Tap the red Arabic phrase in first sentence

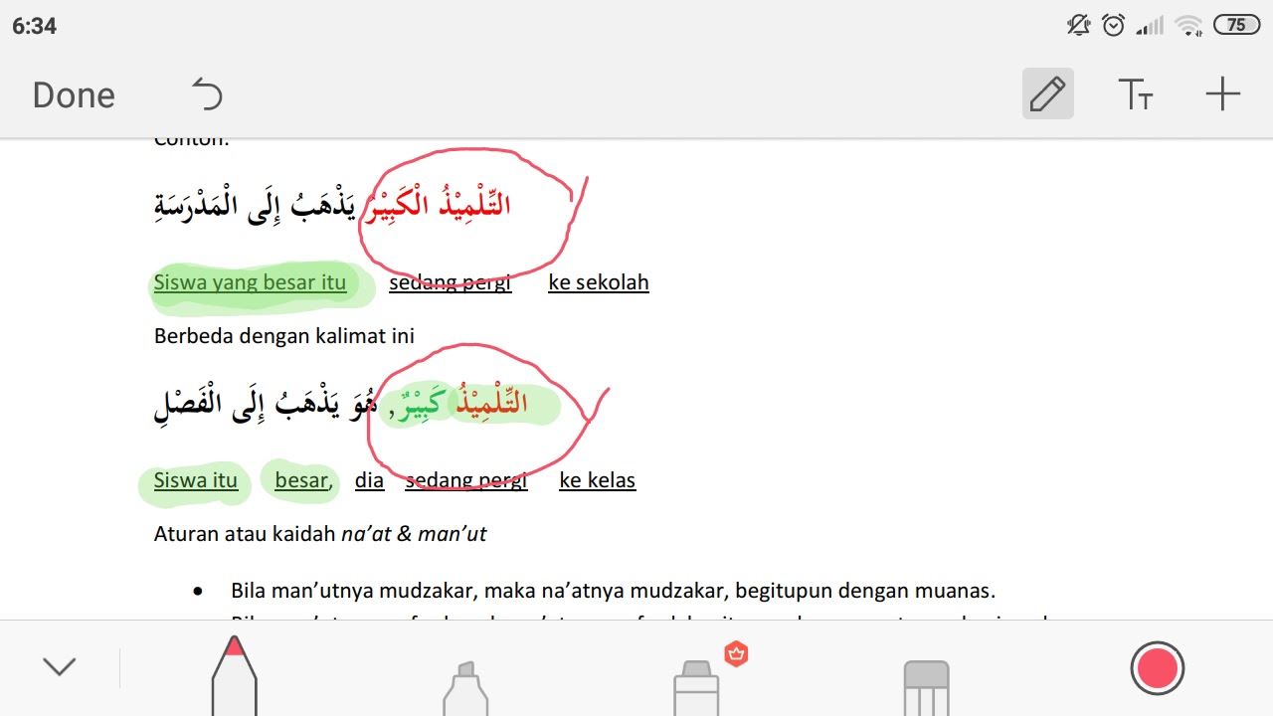pyautogui.click(x=438, y=205)
